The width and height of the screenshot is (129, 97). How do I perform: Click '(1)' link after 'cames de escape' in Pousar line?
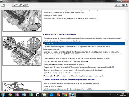pos(97,18)
